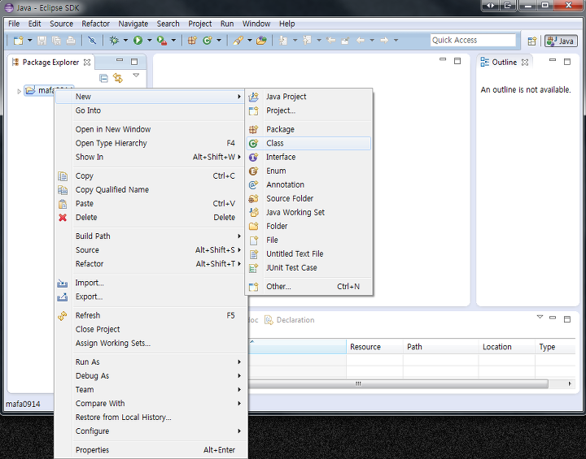Click the Source Folder icon in submenu
Image resolution: width=586 pixels, height=459 pixels.
(x=253, y=198)
